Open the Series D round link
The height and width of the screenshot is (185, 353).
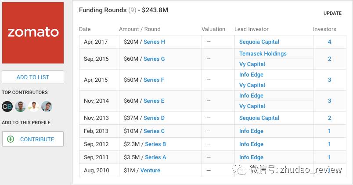[x=154, y=118]
